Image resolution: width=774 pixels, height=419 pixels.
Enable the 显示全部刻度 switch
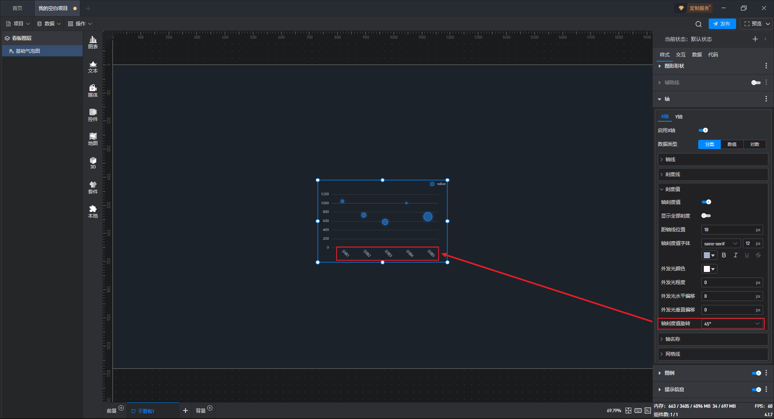(706, 216)
